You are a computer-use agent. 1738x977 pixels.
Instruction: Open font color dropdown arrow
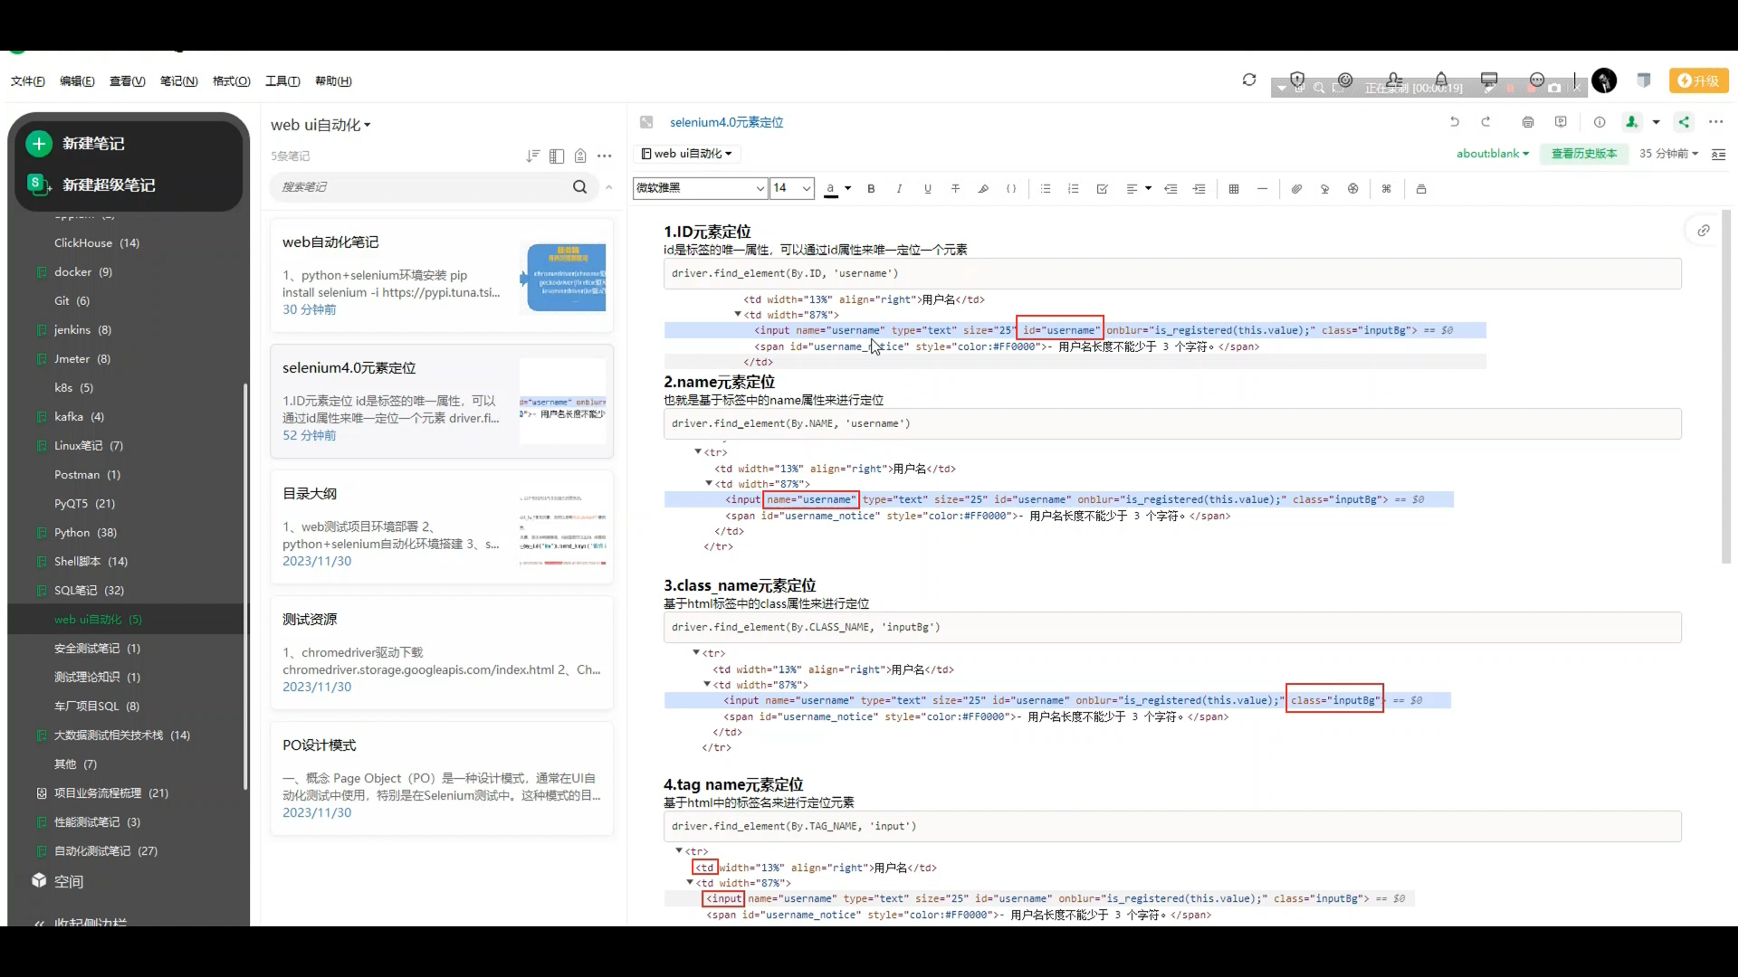click(848, 189)
